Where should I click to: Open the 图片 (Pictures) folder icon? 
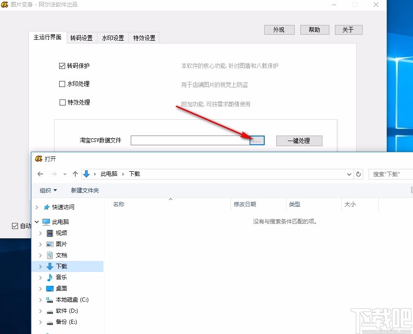pos(49,244)
